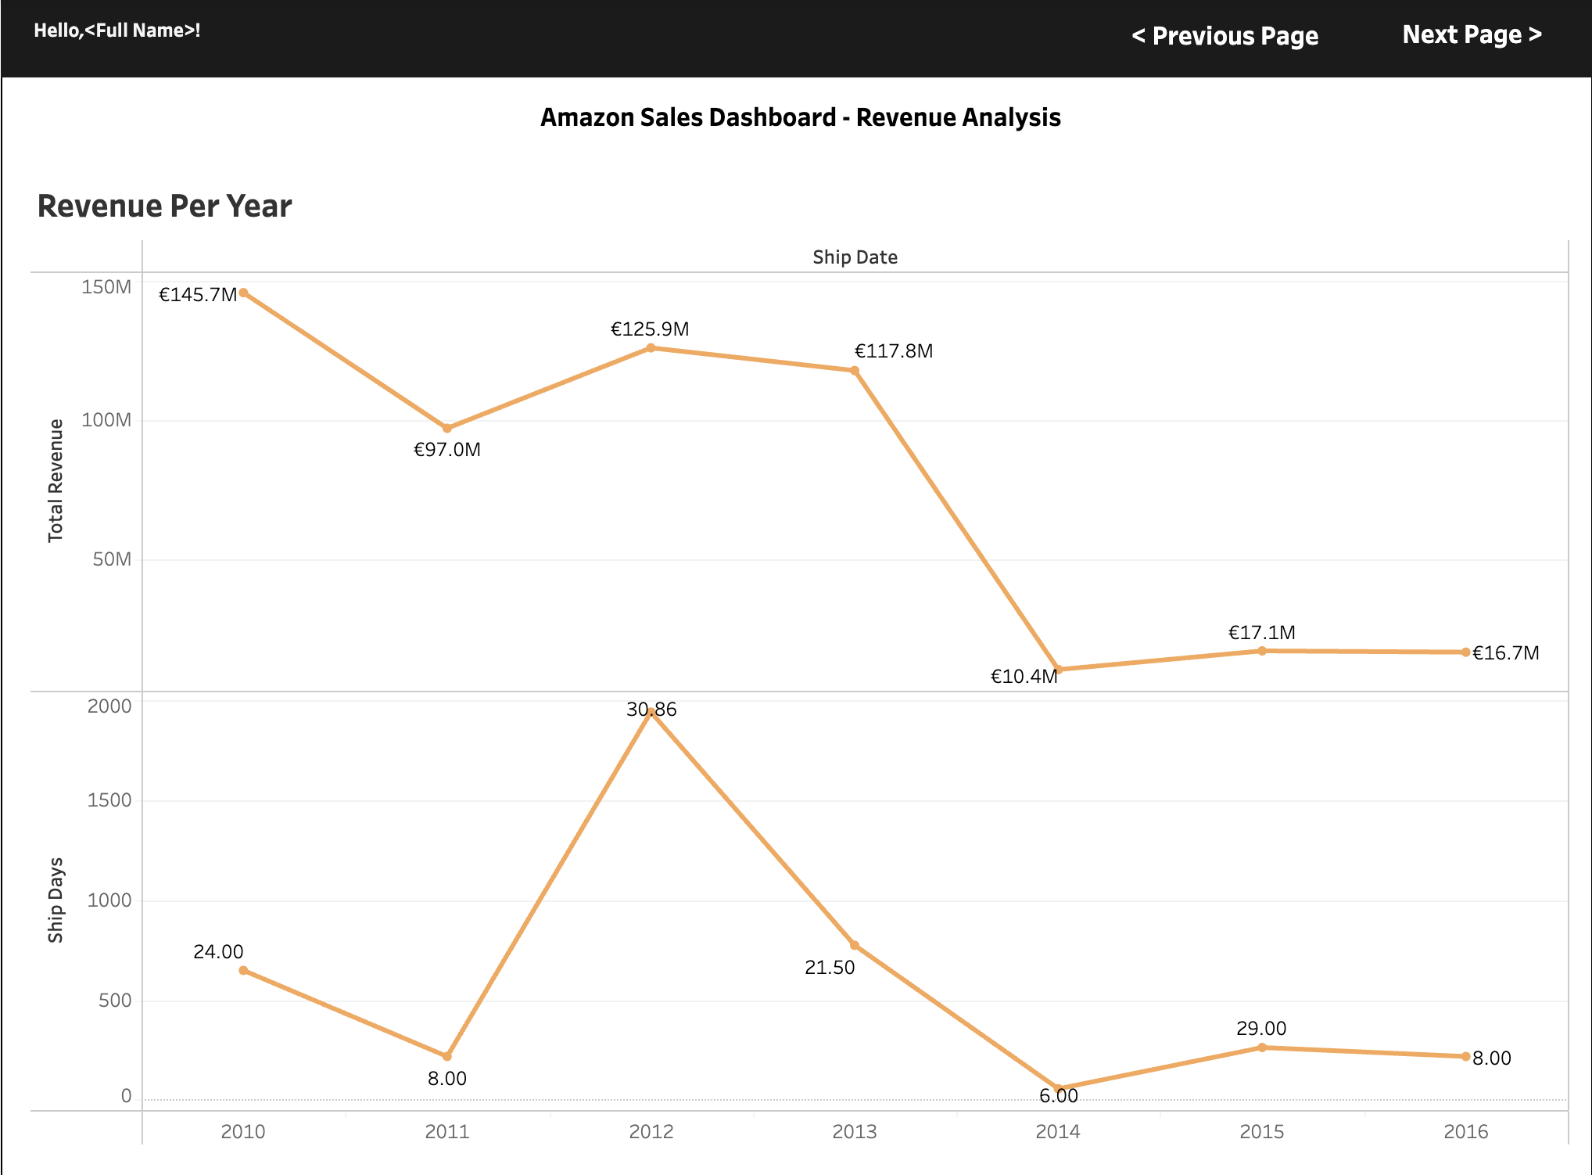This screenshot has width=1592, height=1175.
Task: Click the Ship Date column header
Action: (x=855, y=257)
